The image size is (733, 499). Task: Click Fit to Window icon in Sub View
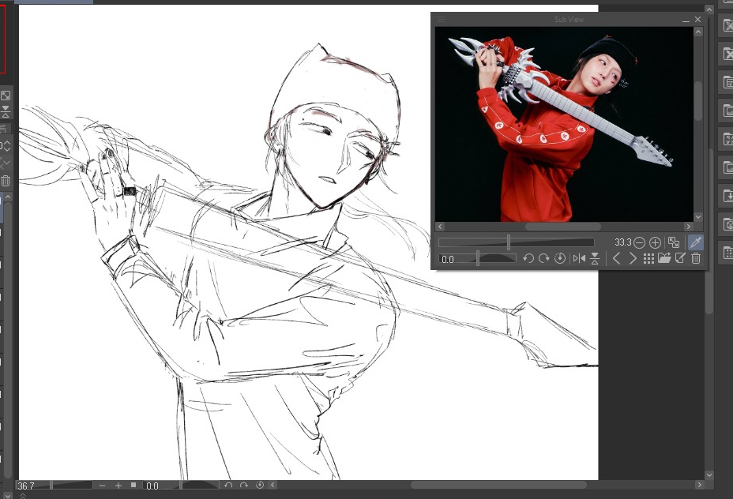click(674, 243)
